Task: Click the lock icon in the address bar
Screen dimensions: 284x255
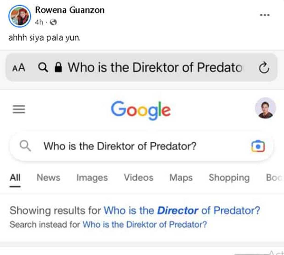Action: point(59,67)
